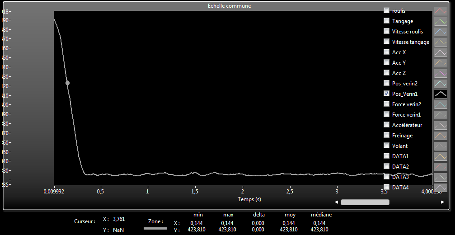
Task: Click the Pos_verin2 plot style icon
Action: pos(440,84)
